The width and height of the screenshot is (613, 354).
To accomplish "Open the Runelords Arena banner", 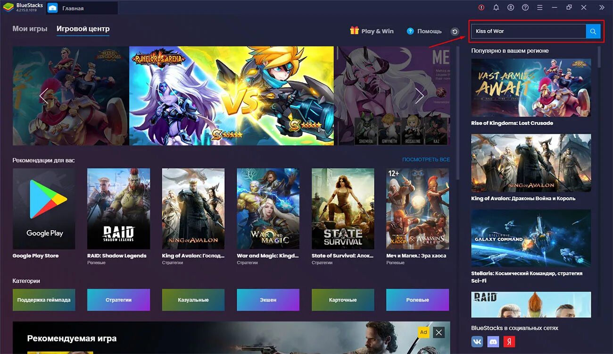I will 231,96.
